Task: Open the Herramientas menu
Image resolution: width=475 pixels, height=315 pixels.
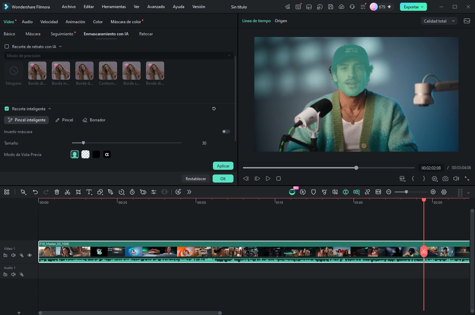Action: click(x=114, y=7)
